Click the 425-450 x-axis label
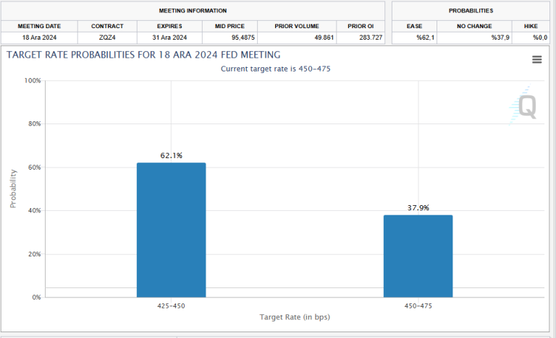Viewport: 556px width, 338px height. (172, 305)
